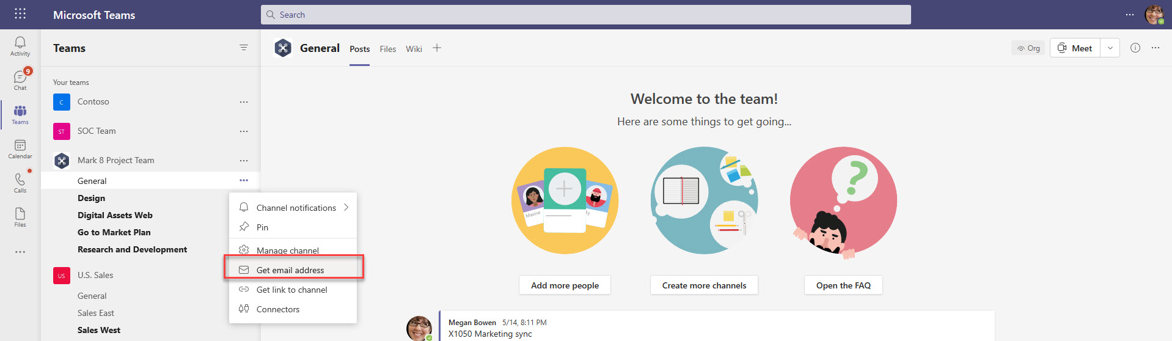This screenshot has height=341, width=1172.
Task: Switch to the Posts tab
Action: tap(359, 49)
